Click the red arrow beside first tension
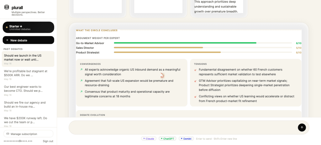This screenshot has height=145, width=321. tap(195, 70)
